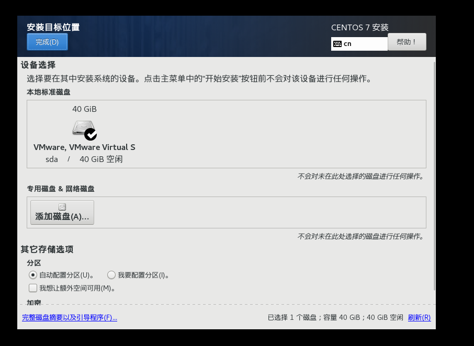The width and height of the screenshot is (474, 346).
Task: Click the 刷新(R) refresh link
Action: [x=419, y=317]
